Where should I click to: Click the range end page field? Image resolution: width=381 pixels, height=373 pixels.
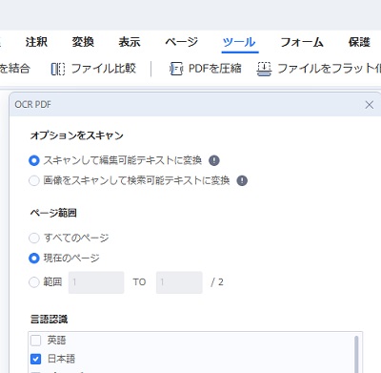[x=179, y=282]
